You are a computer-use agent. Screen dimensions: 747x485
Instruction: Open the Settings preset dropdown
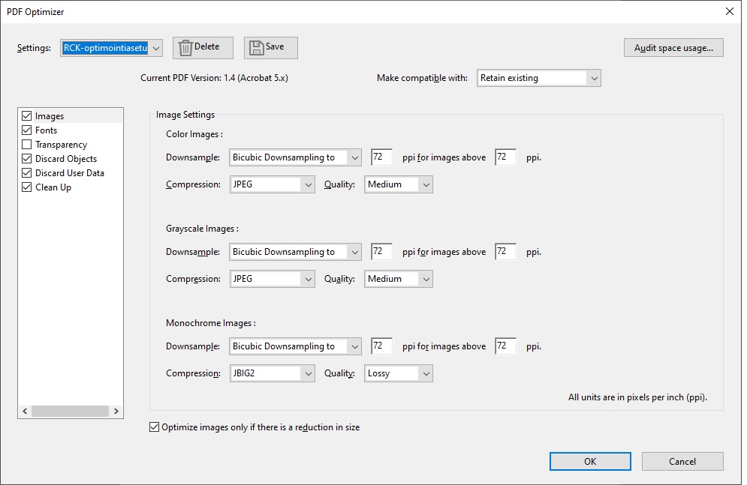(x=155, y=47)
